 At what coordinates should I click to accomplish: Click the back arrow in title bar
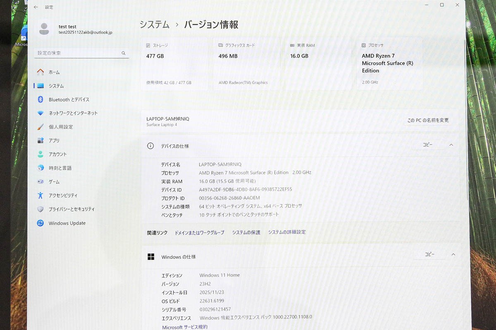(x=36, y=7)
